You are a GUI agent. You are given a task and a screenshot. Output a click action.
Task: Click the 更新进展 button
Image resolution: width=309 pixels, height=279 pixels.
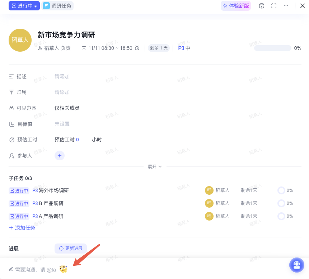pyautogui.click(x=70, y=248)
